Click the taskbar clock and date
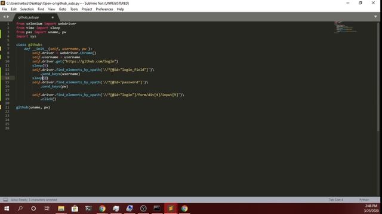 (371, 209)
